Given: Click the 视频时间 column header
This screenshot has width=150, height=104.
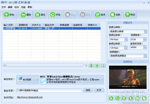Looking at the screenshot, I should pos(25,25).
